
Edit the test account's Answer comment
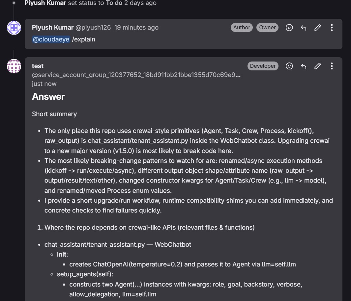[x=318, y=66]
